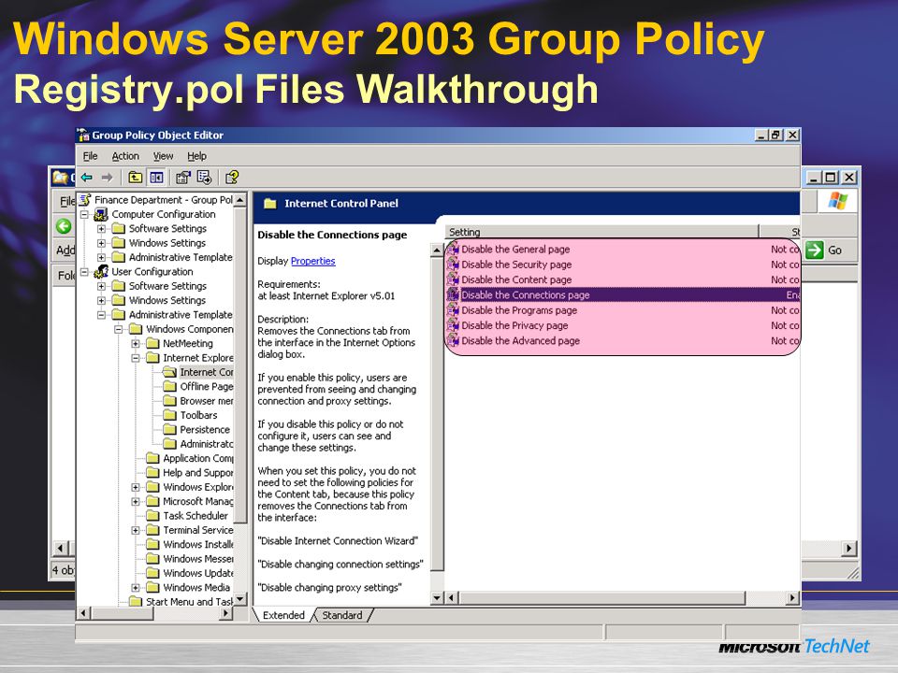Click the Computer Configuration node icon
Image resolution: width=898 pixels, height=673 pixels.
coord(101,214)
